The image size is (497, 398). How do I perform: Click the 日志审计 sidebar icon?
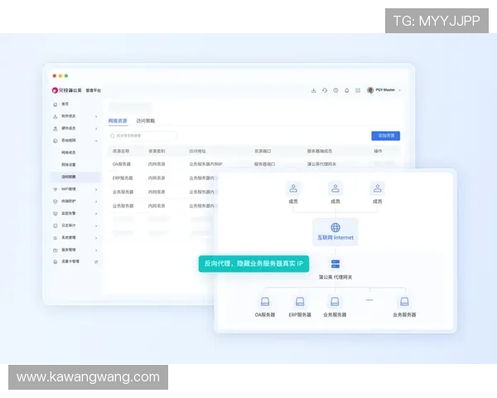(55, 226)
